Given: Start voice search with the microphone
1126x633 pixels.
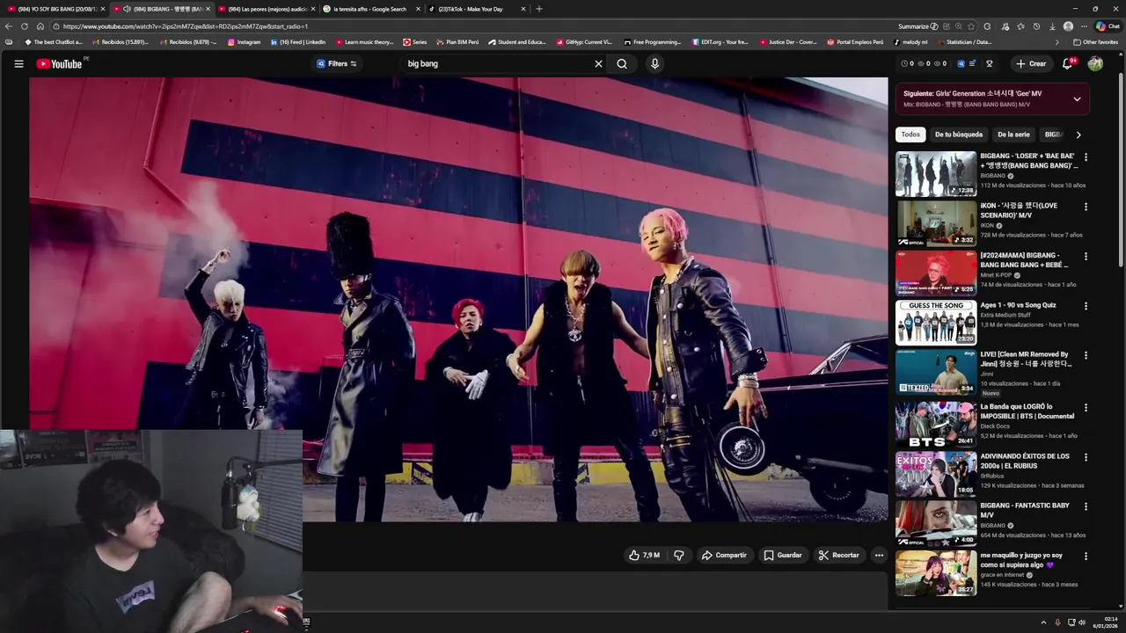Looking at the screenshot, I should [654, 63].
